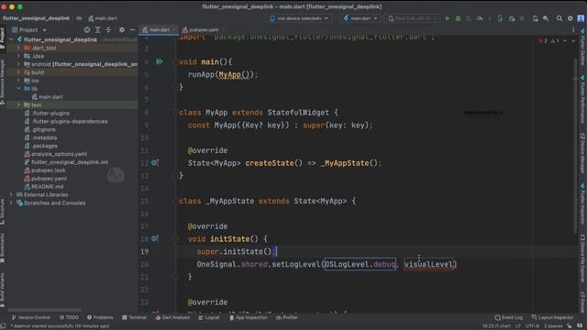Open the main.dart run configuration dropdown
This screenshot has height=330, width=587.
360,18
